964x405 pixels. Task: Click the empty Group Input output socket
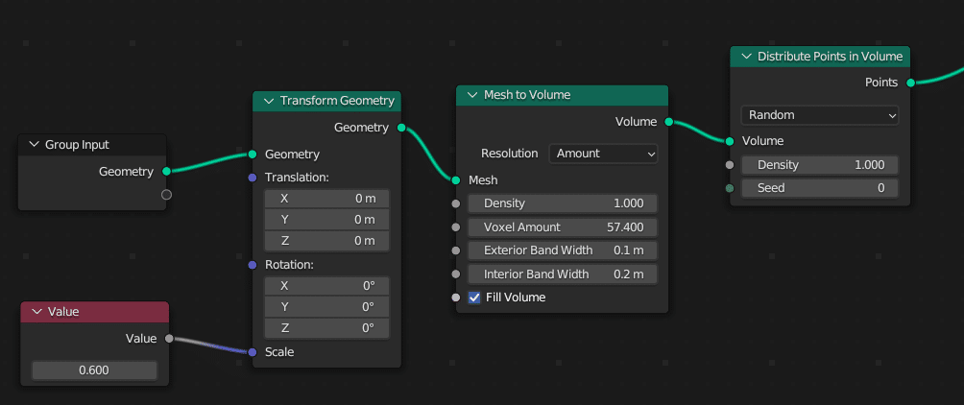166,195
